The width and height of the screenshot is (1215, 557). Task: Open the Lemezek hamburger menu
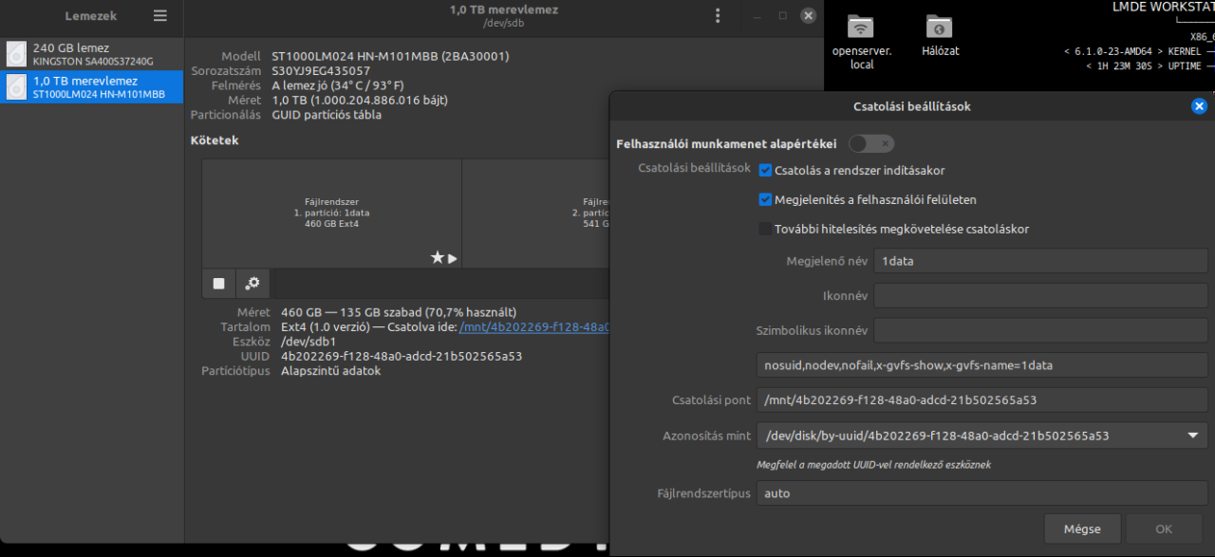[x=160, y=16]
